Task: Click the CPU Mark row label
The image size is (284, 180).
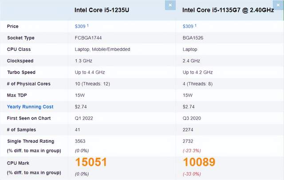Action: [x=18, y=163]
